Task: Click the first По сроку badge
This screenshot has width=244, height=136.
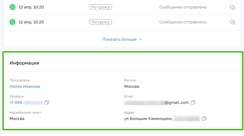Action: pos(101,7)
